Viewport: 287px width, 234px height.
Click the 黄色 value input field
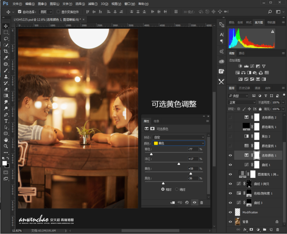(x=193, y=169)
